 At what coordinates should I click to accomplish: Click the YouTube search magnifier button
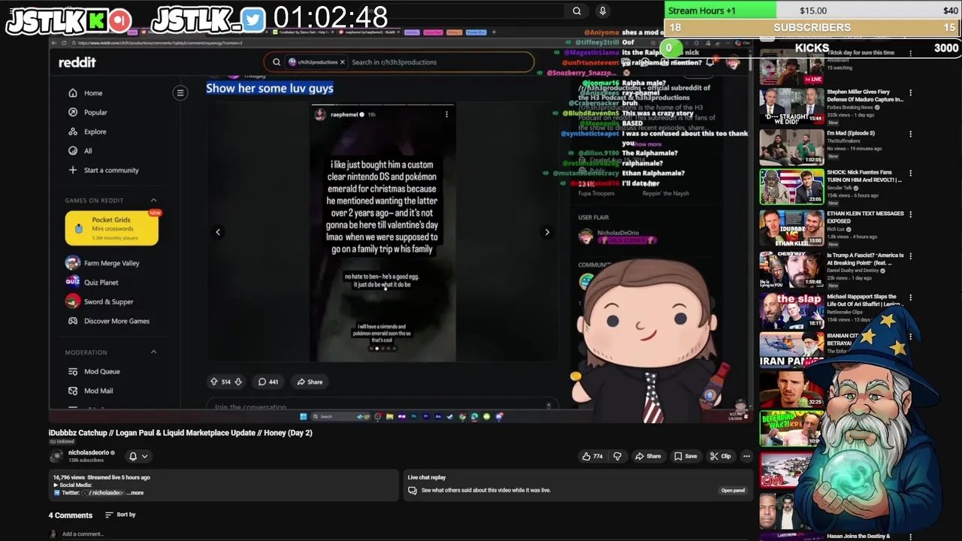[x=576, y=11]
